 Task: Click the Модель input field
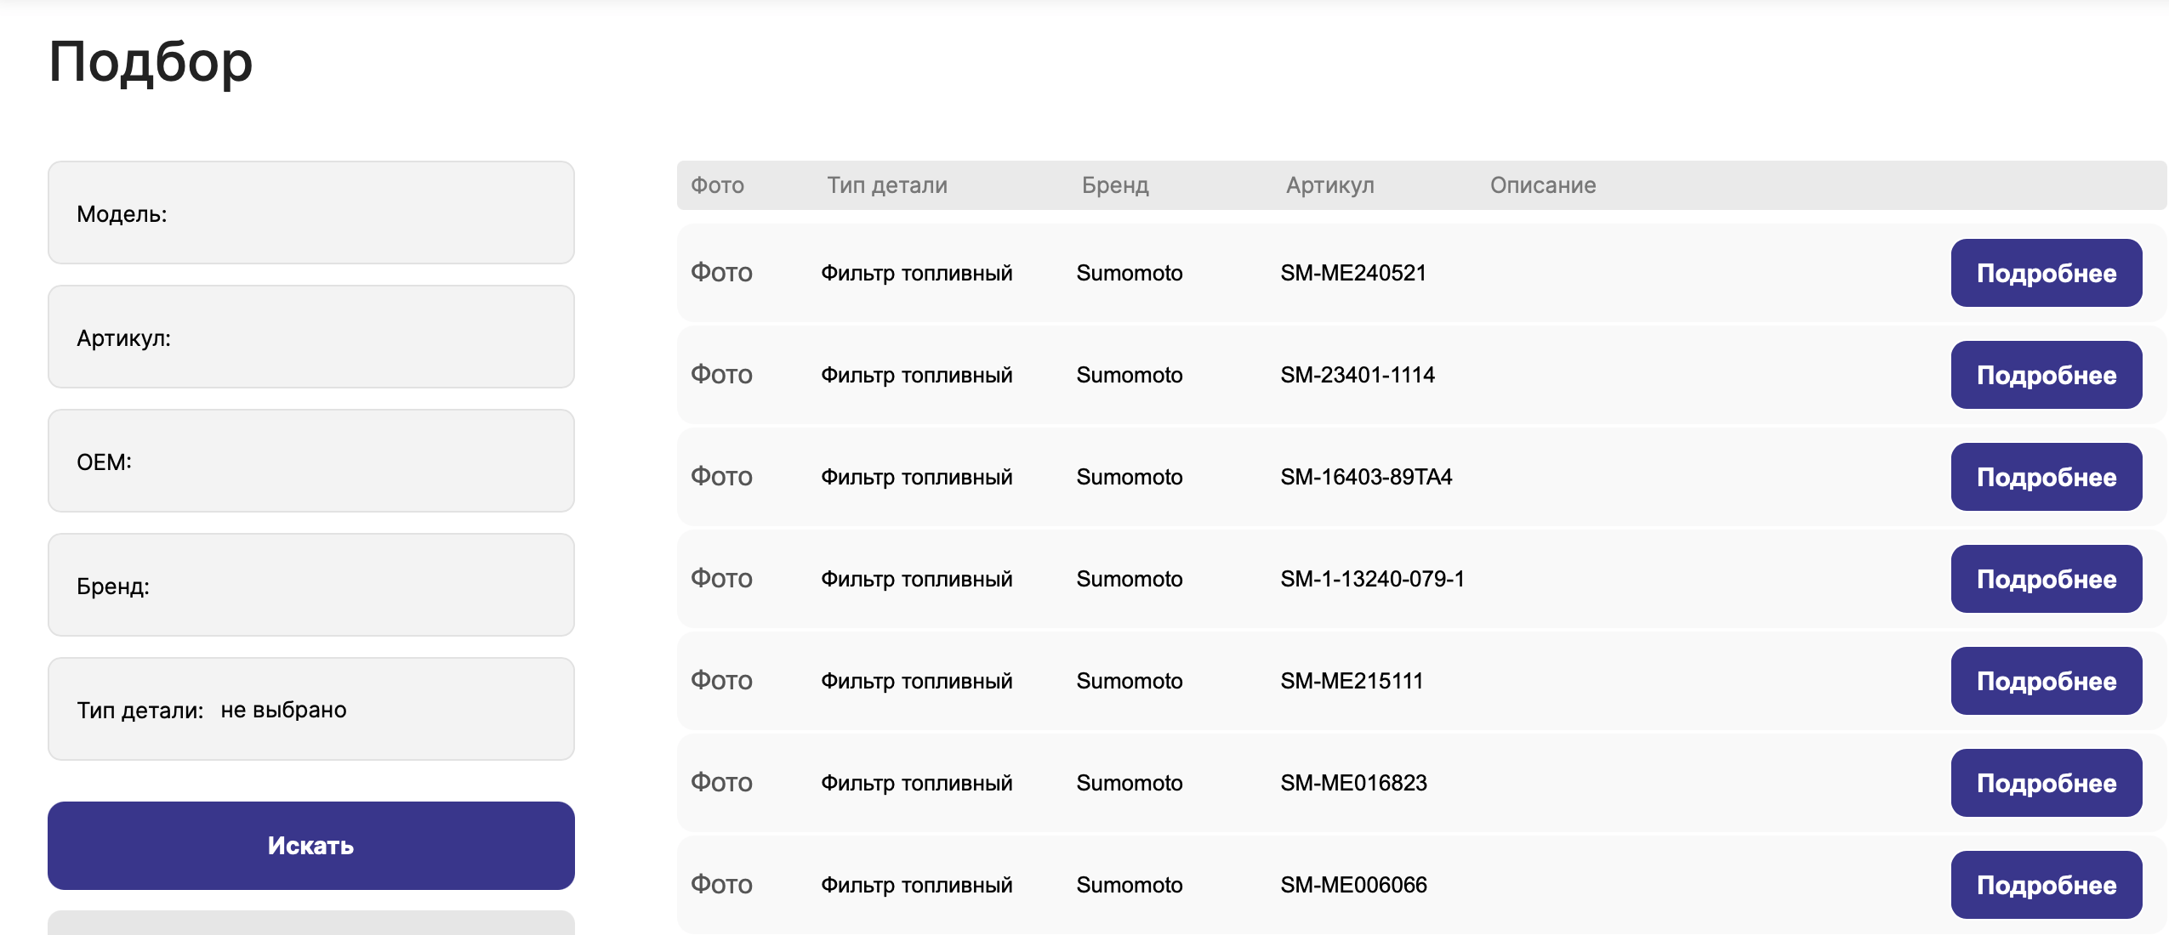click(366, 213)
